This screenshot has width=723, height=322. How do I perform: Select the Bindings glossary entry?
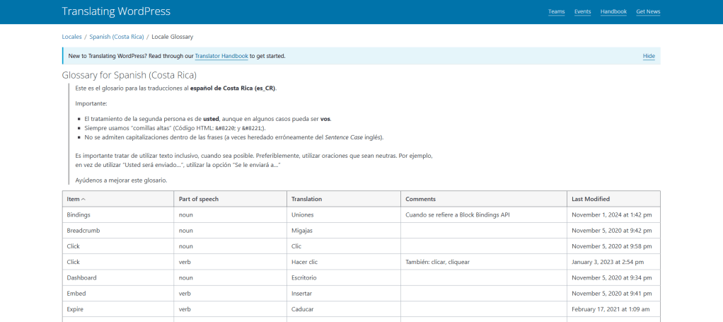pyautogui.click(x=79, y=214)
